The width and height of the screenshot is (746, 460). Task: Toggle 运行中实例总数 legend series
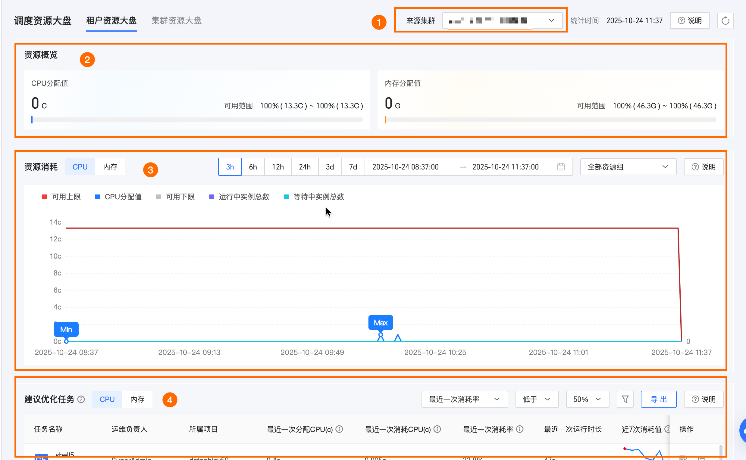(x=239, y=197)
